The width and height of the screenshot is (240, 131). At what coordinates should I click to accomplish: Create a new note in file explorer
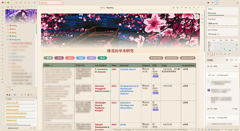[8, 7]
